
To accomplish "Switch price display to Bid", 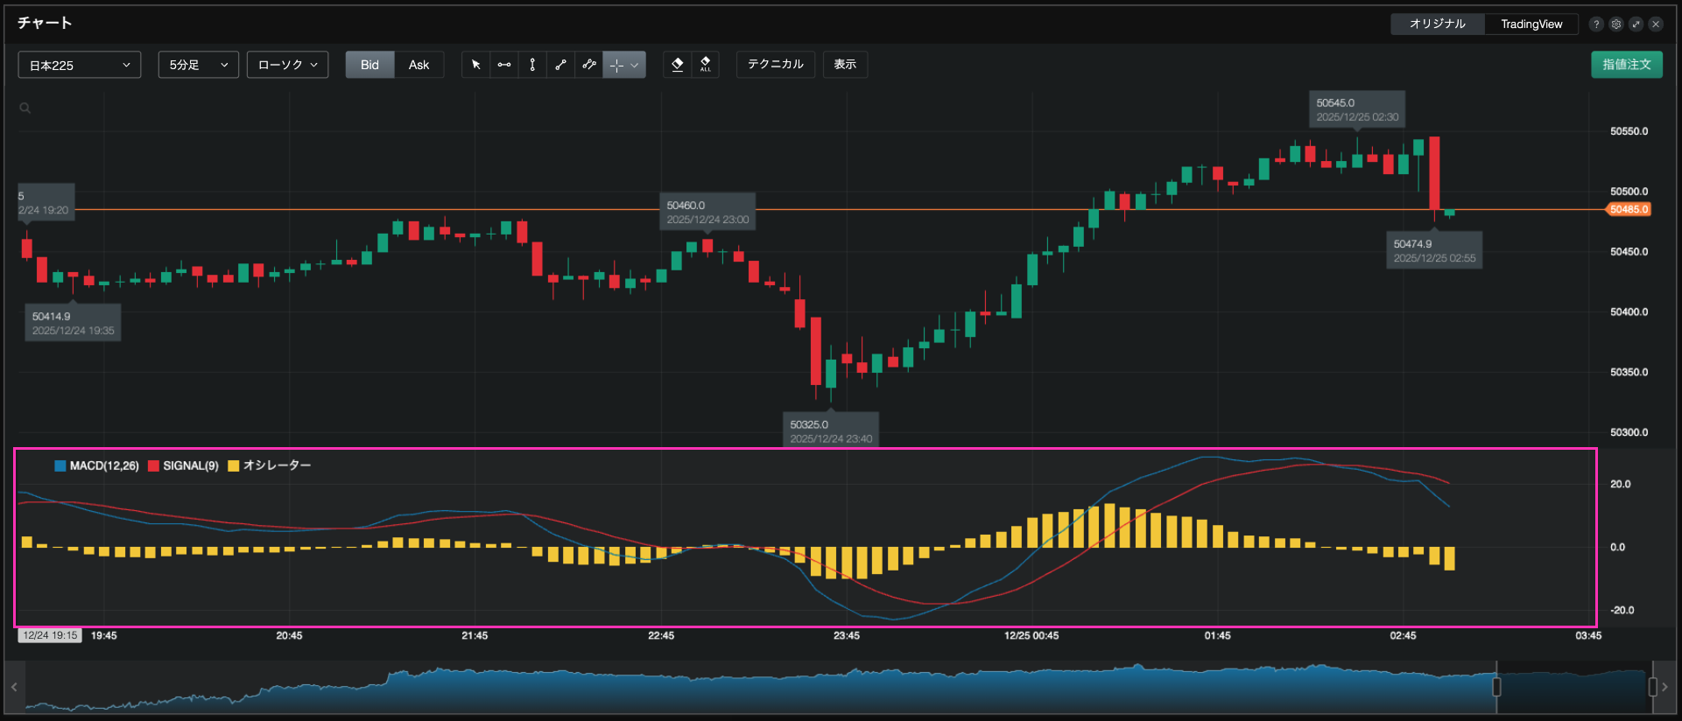I will tap(369, 65).
